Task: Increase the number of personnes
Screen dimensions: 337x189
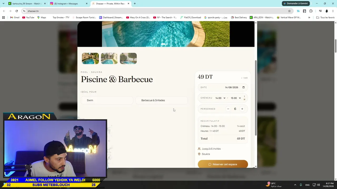Action: click(x=242, y=109)
